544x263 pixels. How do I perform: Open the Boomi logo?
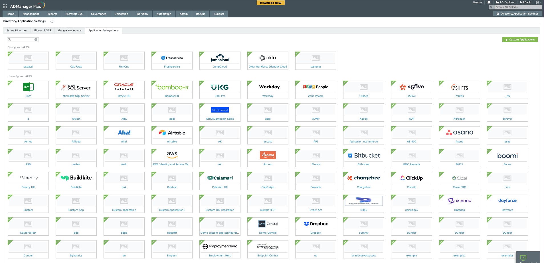click(507, 156)
